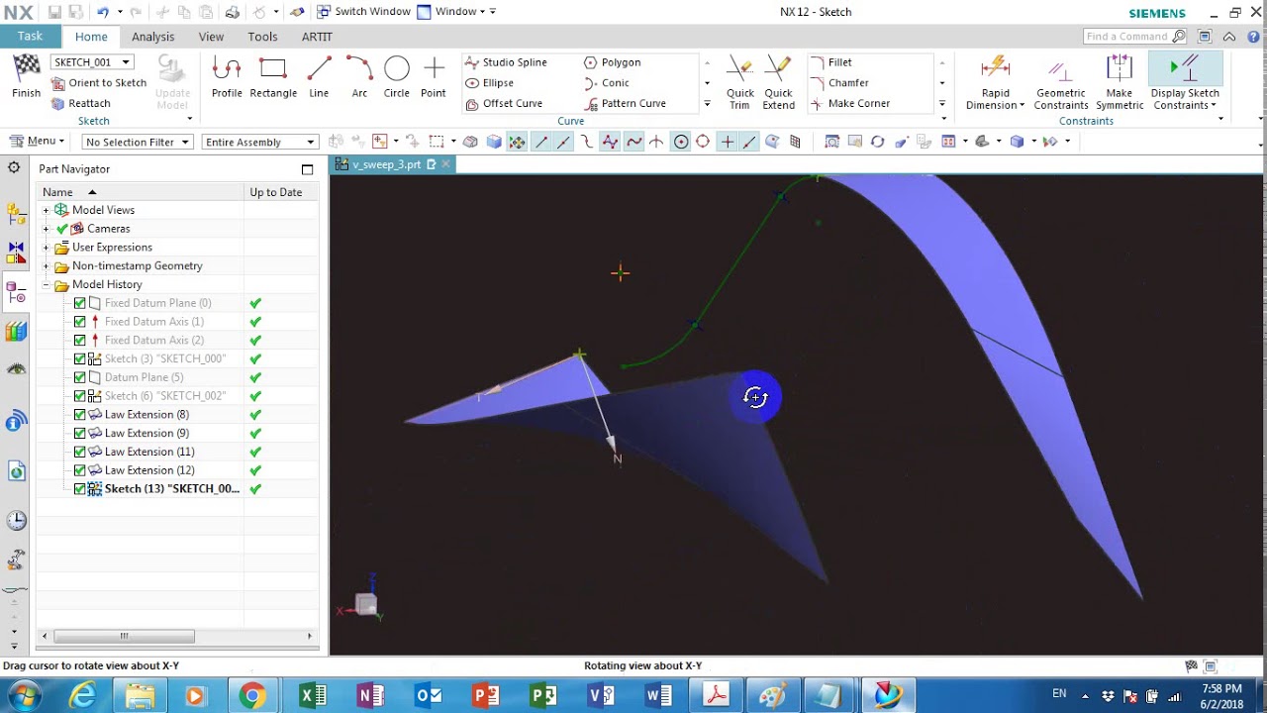Open Rapid Dimension dropdown arrow

pyautogui.click(x=1022, y=106)
